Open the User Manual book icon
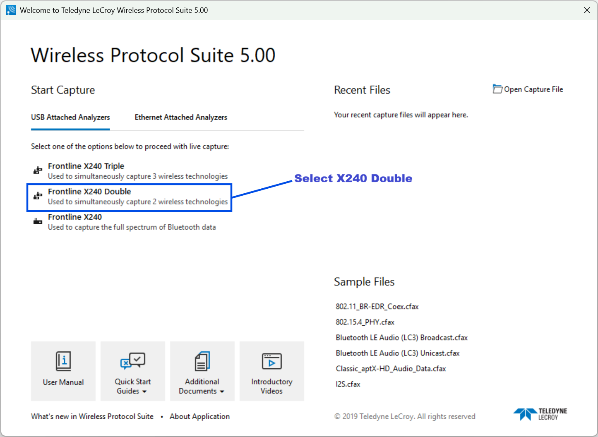The height and width of the screenshot is (437, 598). pos(63,361)
